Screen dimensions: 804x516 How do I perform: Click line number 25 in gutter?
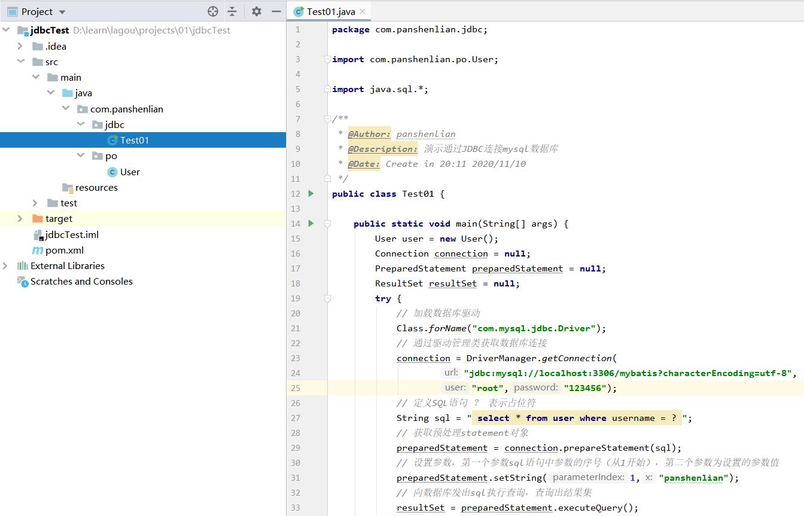point(296,387)
